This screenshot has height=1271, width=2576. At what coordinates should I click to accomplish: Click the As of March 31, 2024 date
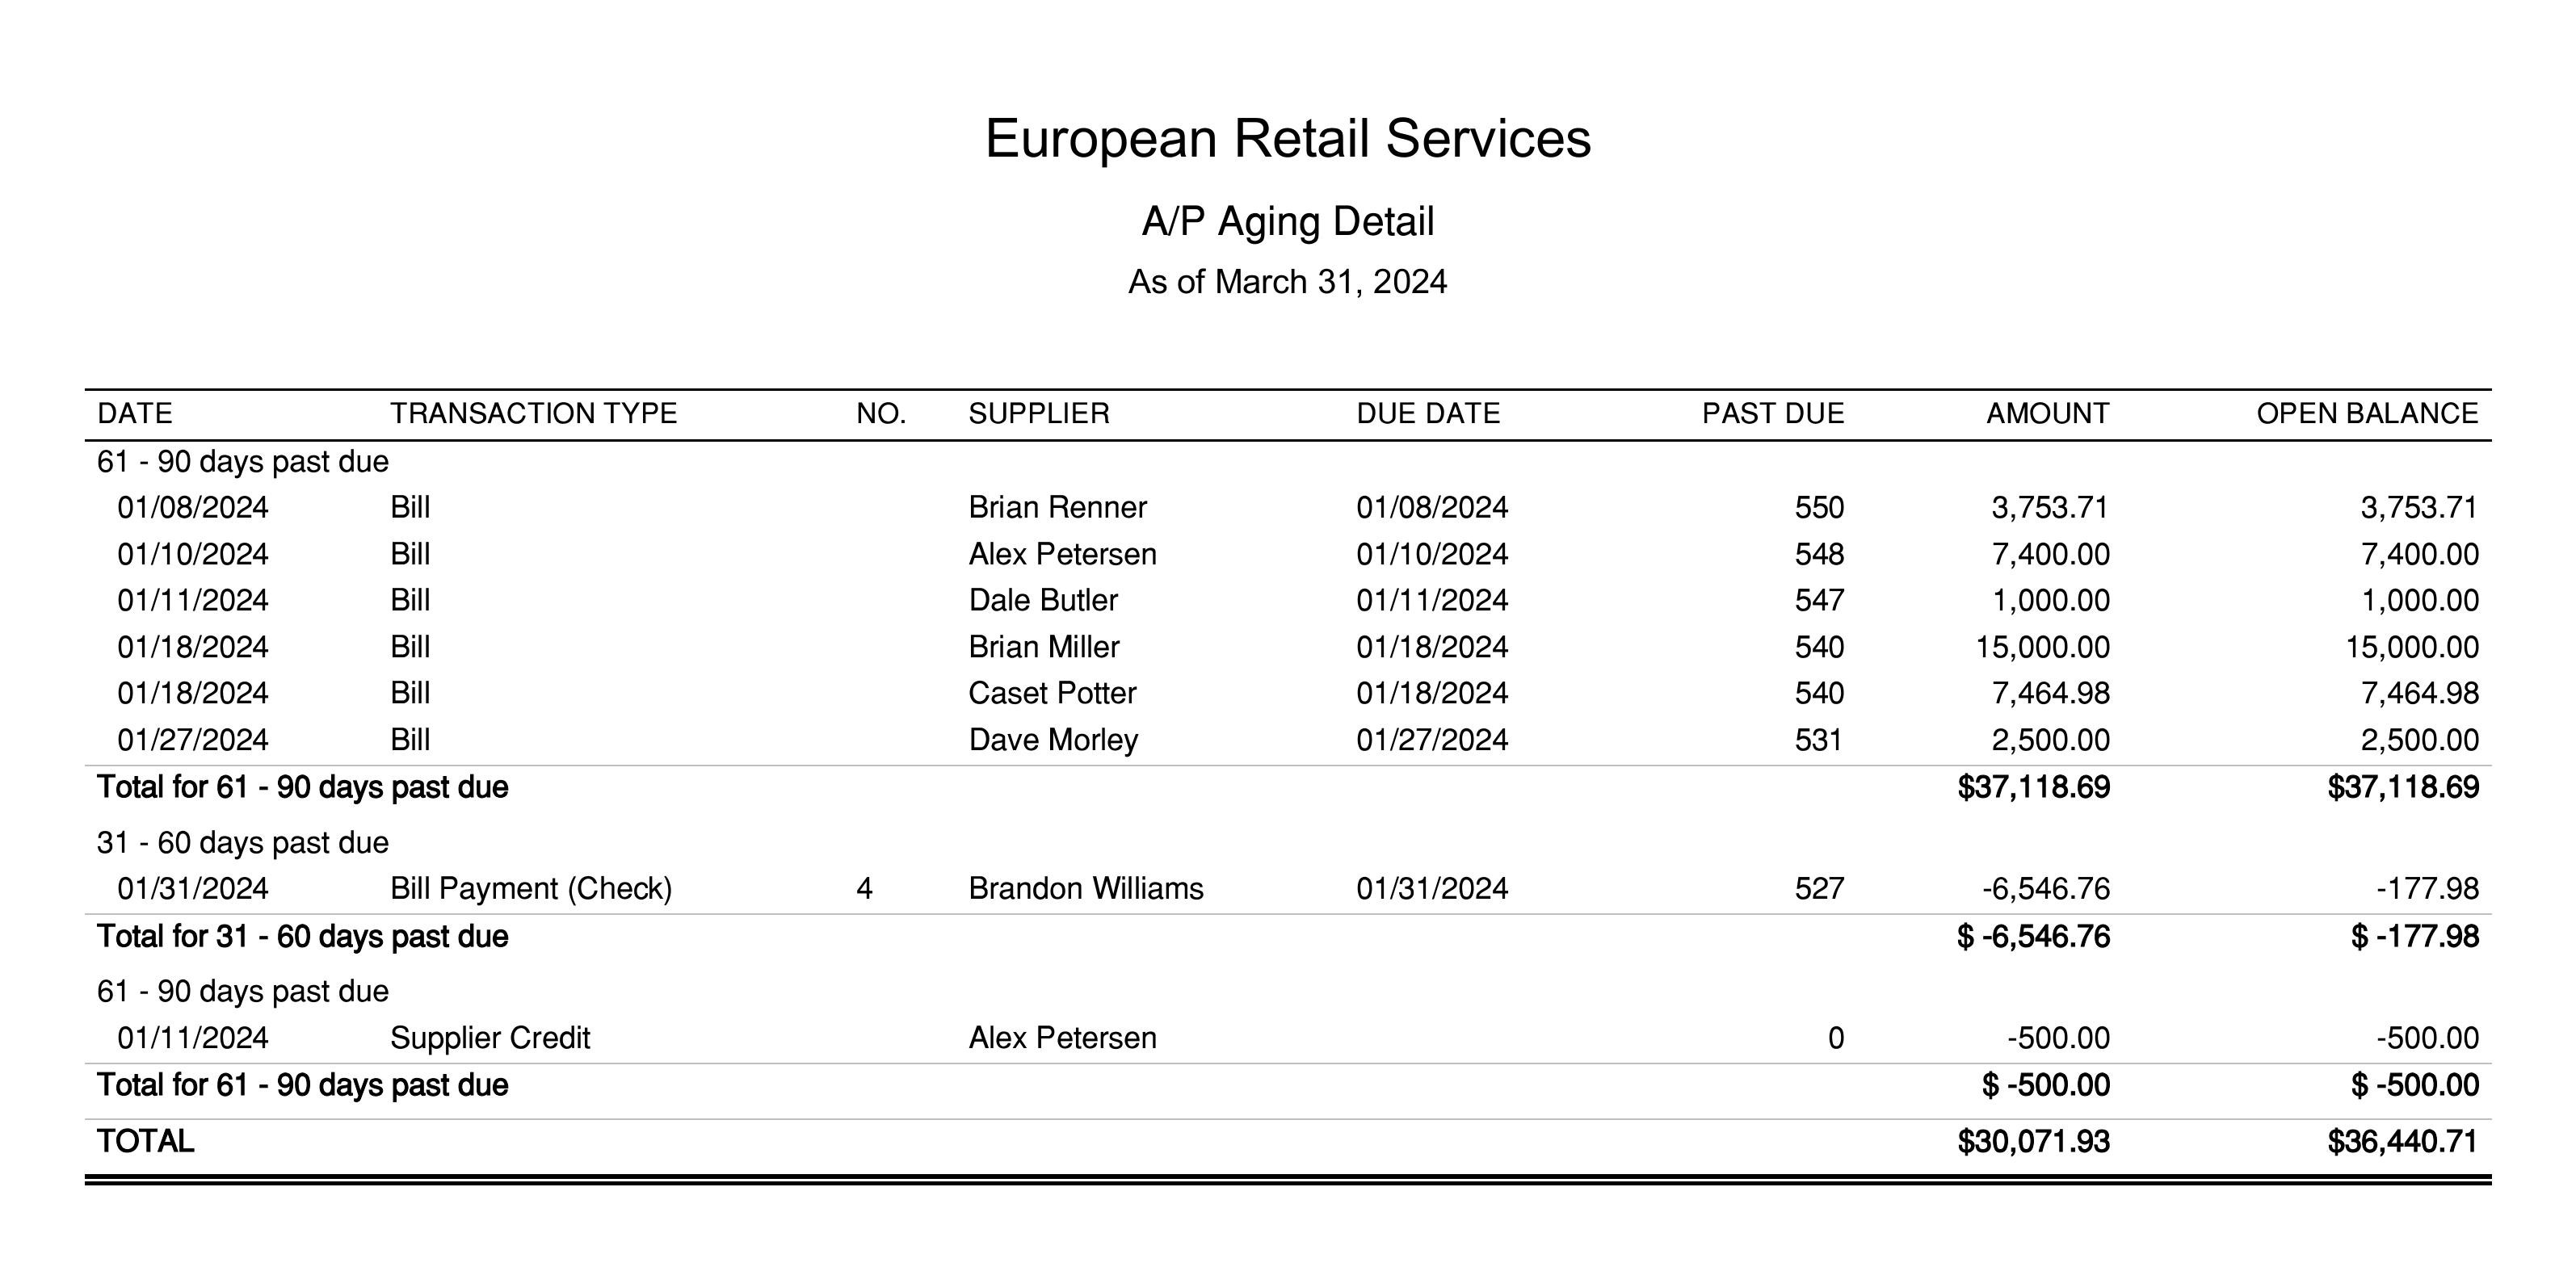[1287, 282]
